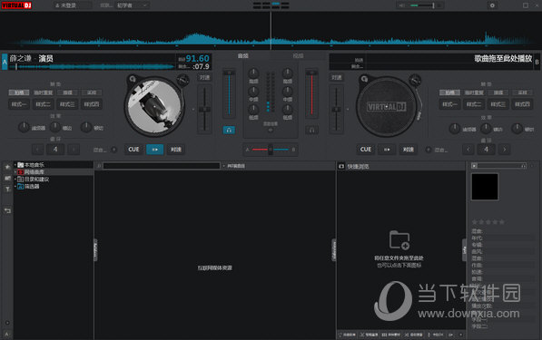The image size is (542, 340).
Task: Click the add-folder icon in 快捷浏览 panel
Action: point(399,240)
